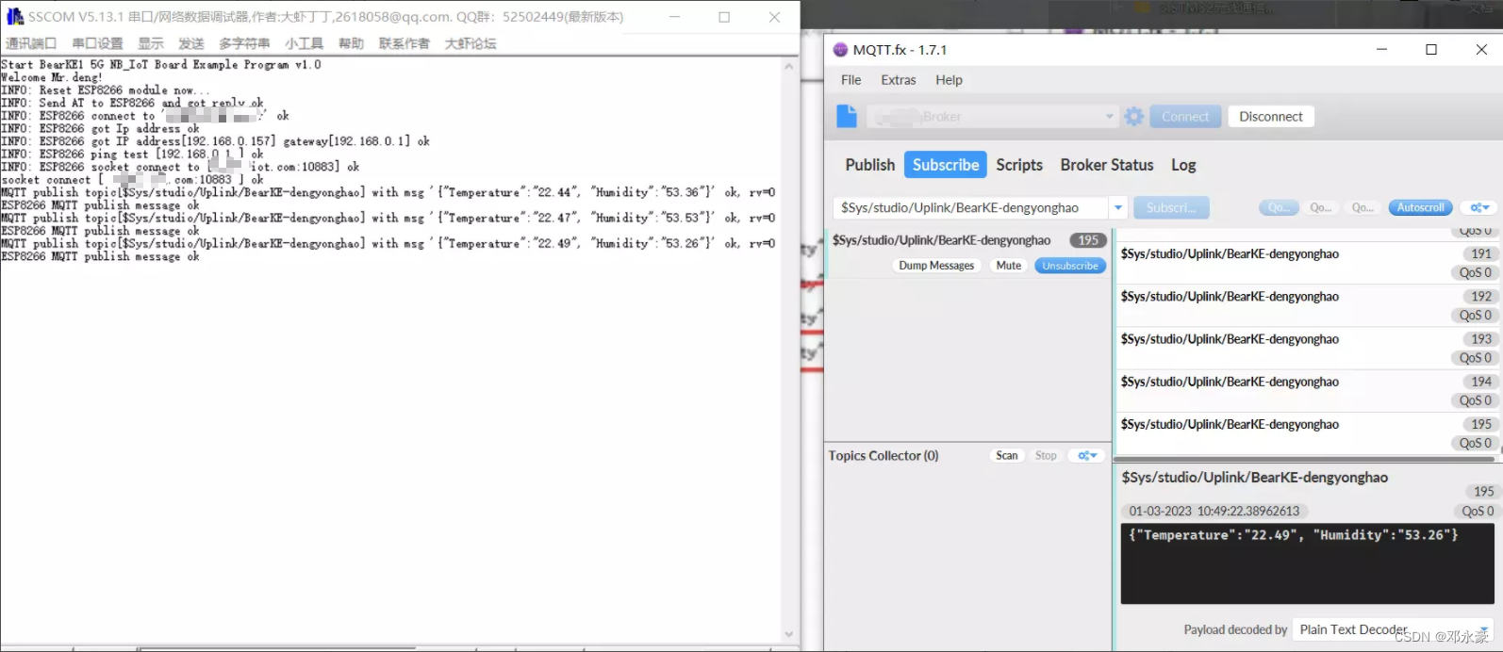The image size is (1503, 652).
Task: Toggle Autoscroll in MQTT.fx subscribe view
Action: [1420, 207]
